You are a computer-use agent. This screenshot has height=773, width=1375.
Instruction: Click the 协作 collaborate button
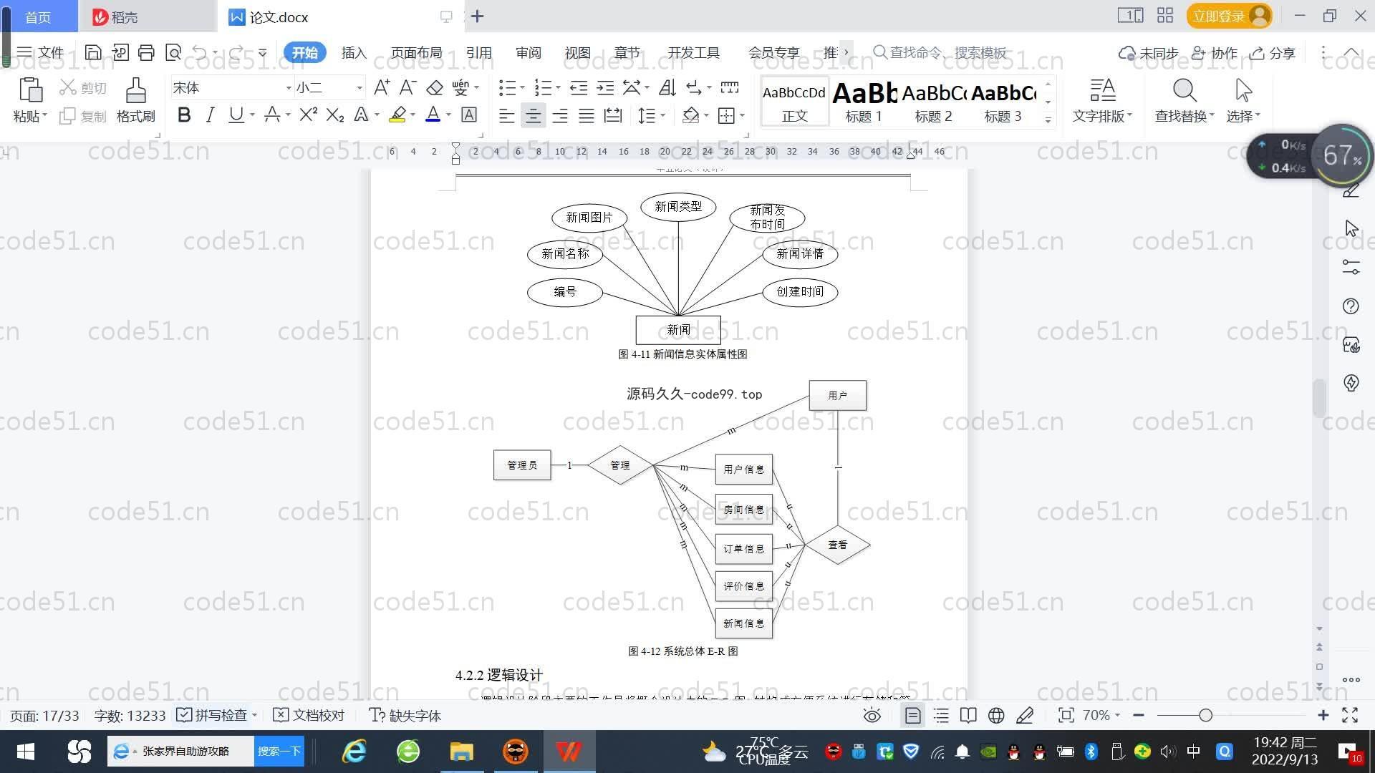click(1215, 53)
